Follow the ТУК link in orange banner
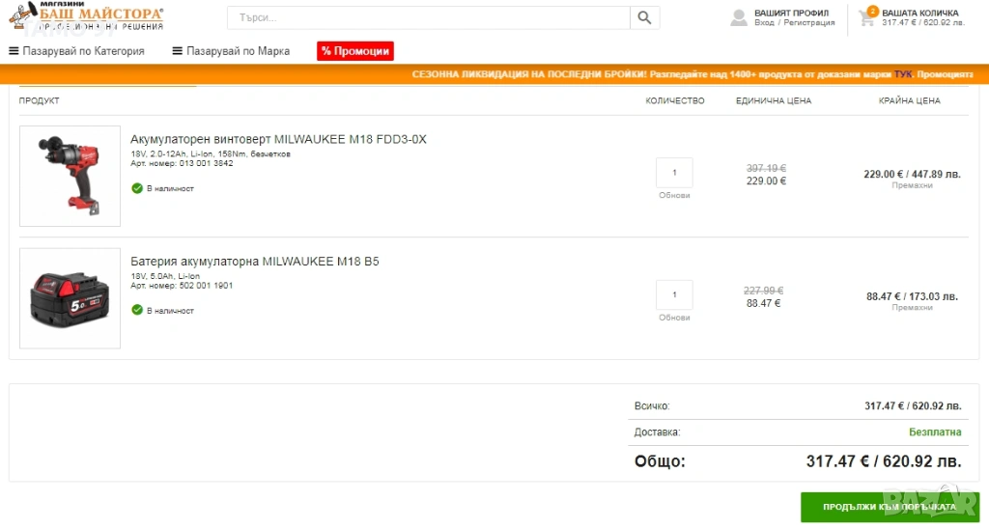 click(x=902, y=73)
